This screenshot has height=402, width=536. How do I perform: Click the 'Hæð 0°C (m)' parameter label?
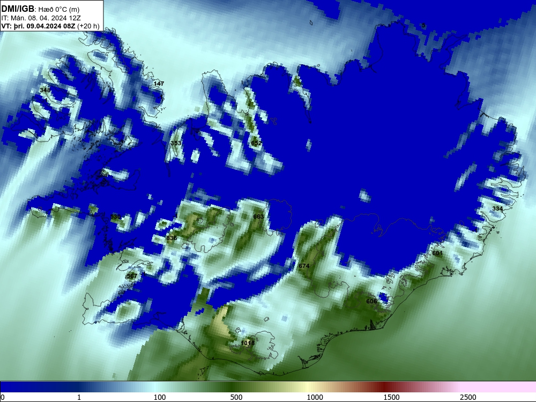pyautogui.click(x=58, y=10)
